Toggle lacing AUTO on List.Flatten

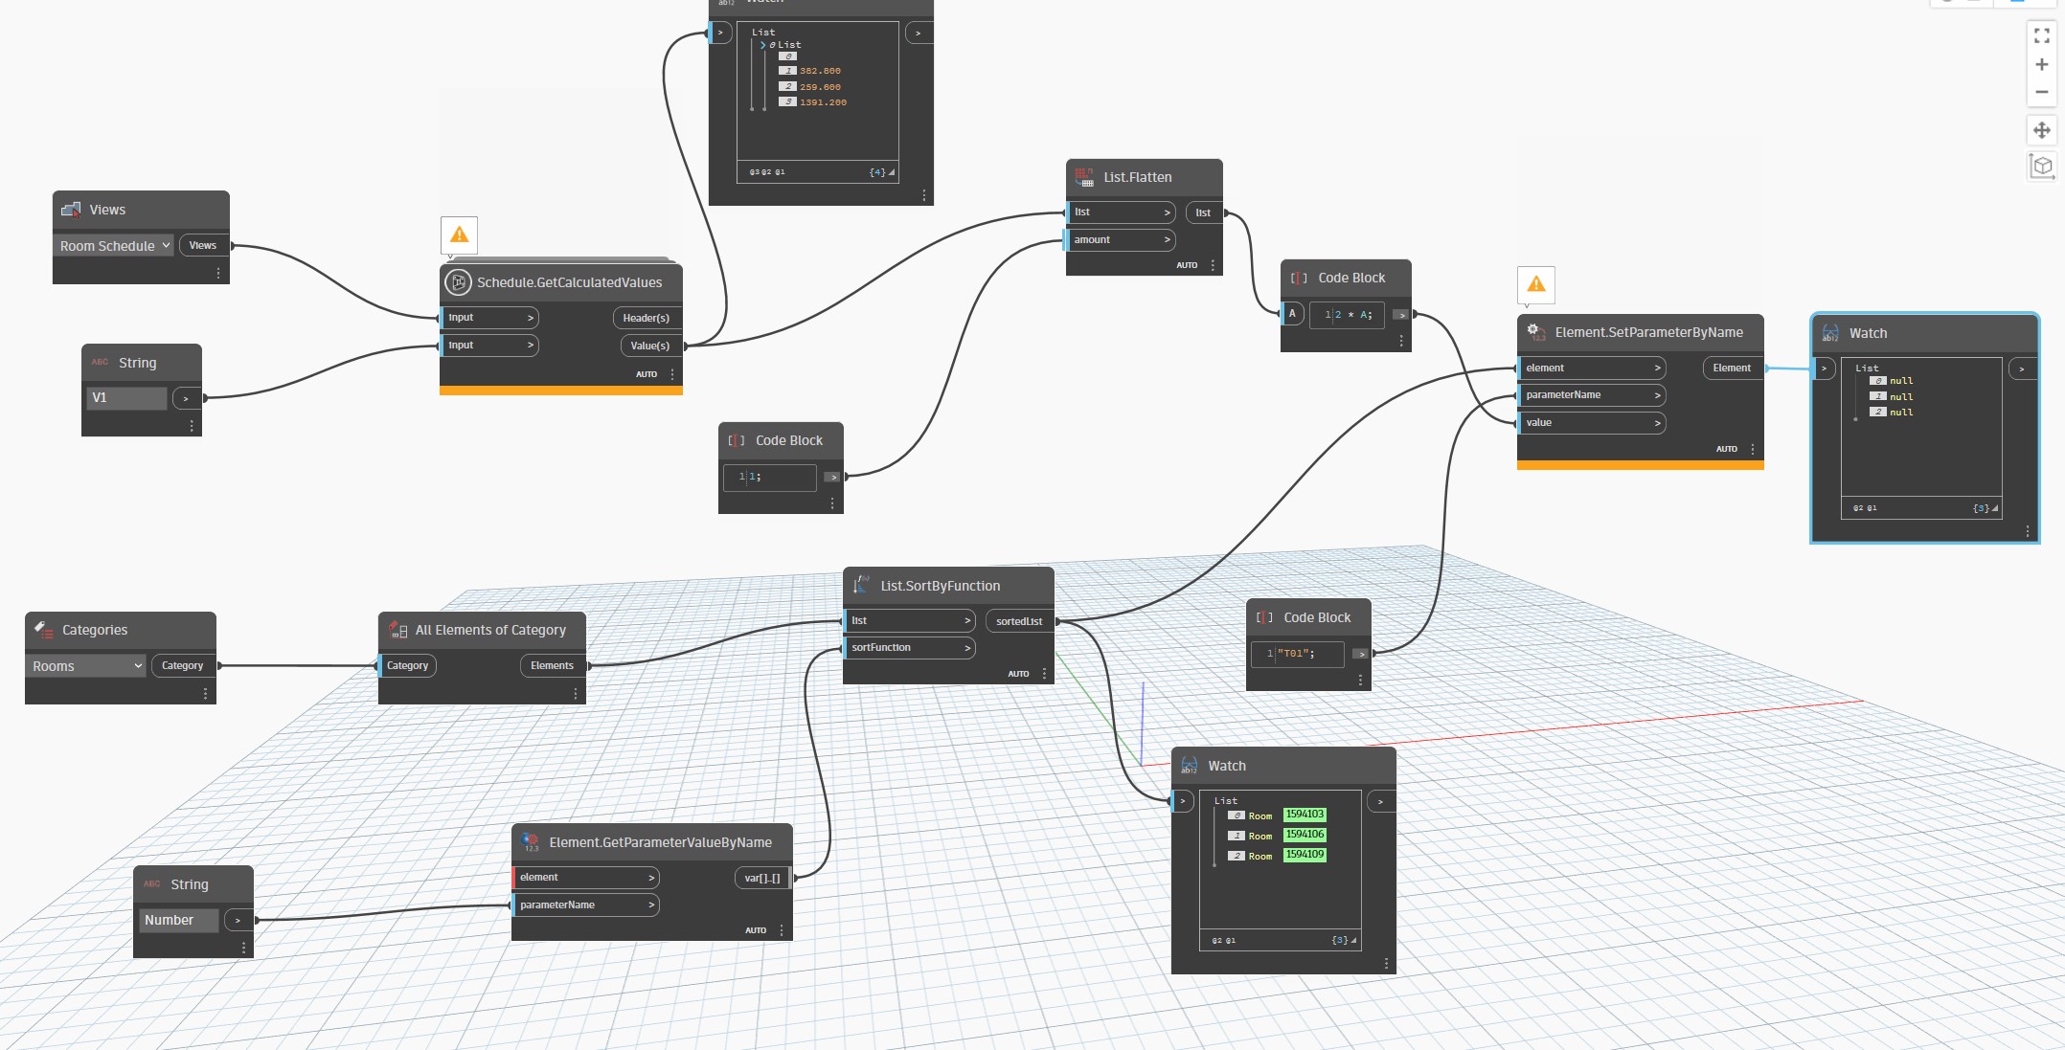coord(1187,265)
